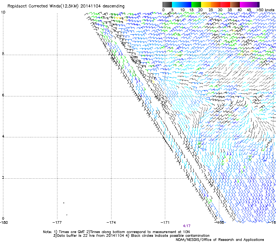Click the gray 0-5 knots color segment
276x242 pixels.
point(167,4)
